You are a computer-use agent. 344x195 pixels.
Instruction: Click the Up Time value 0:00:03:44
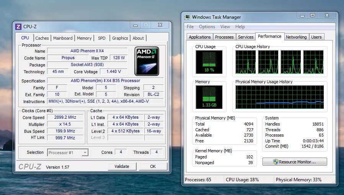pos(313,141)
